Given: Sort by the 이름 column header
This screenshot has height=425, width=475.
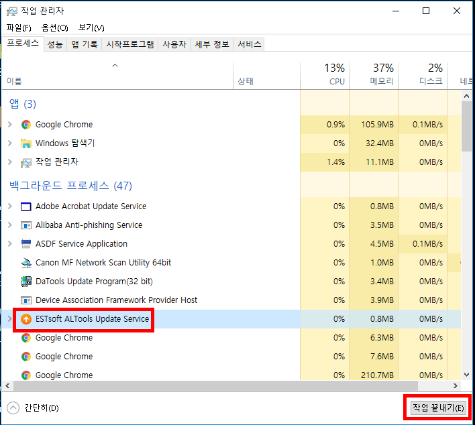Looking at the screenshot, I should coord(117,76).
